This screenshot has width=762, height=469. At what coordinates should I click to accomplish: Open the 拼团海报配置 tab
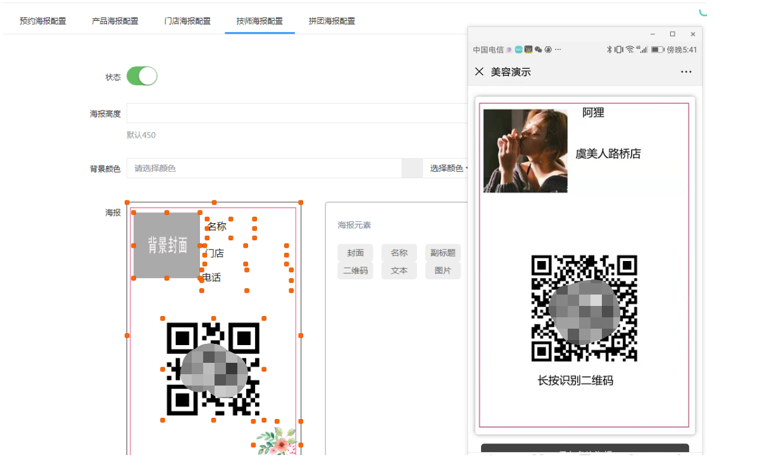pos(332,21)
